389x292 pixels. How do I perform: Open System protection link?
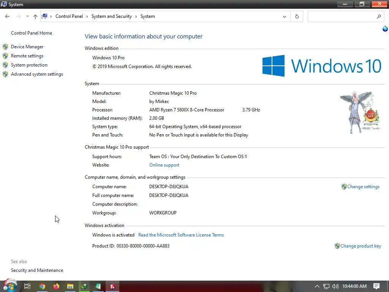tap(29, 65)
